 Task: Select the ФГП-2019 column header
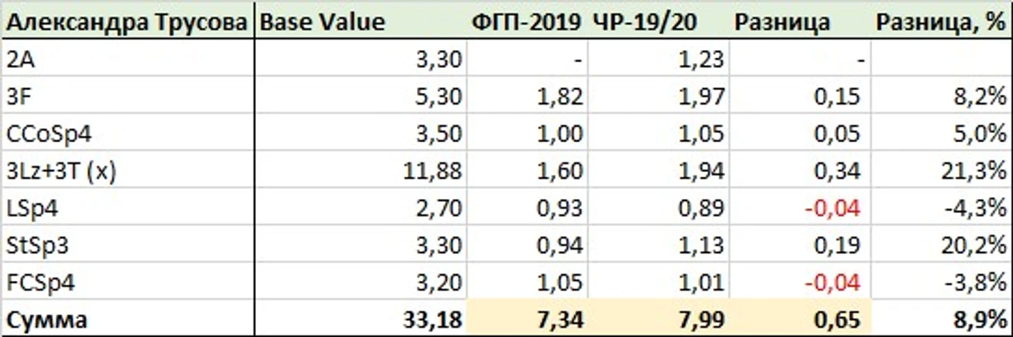(x=528, y=22)
